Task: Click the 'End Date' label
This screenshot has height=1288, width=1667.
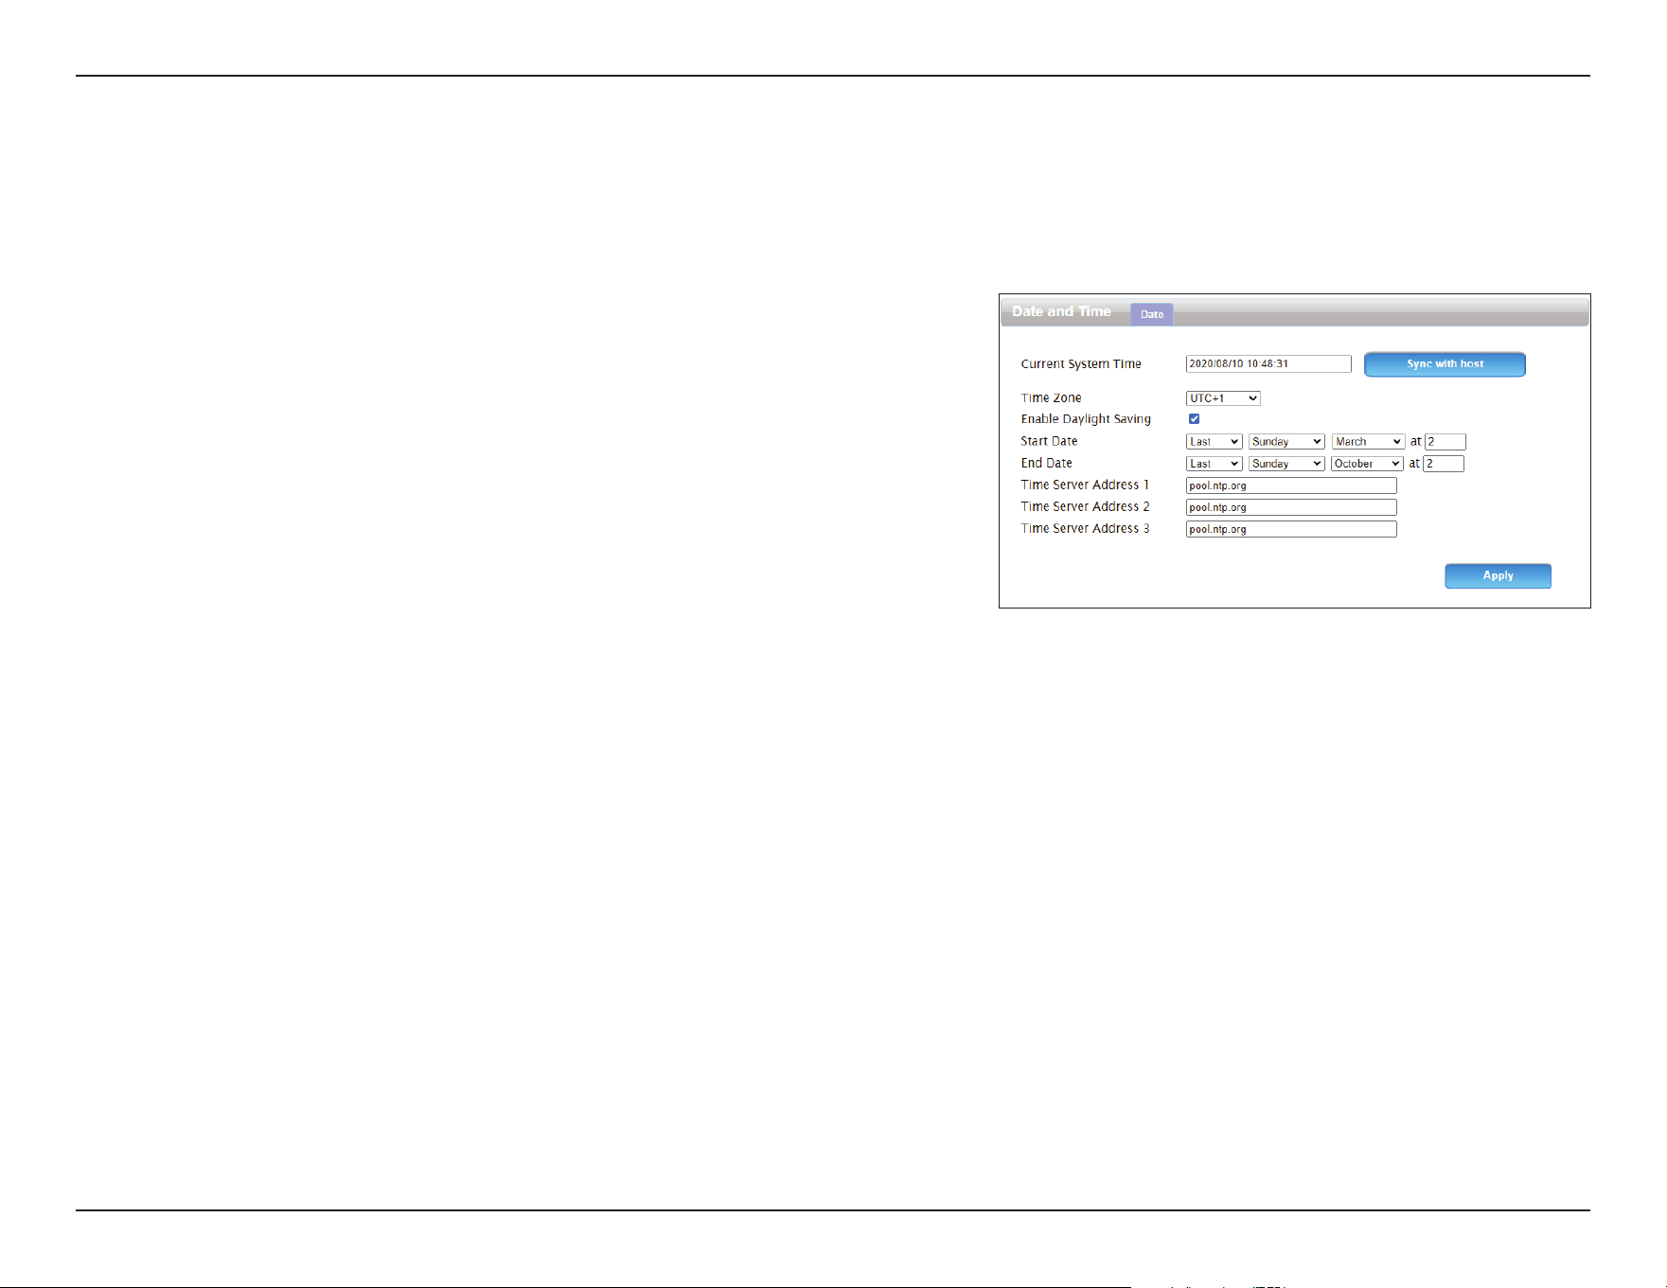Action: click(1046, 463)
